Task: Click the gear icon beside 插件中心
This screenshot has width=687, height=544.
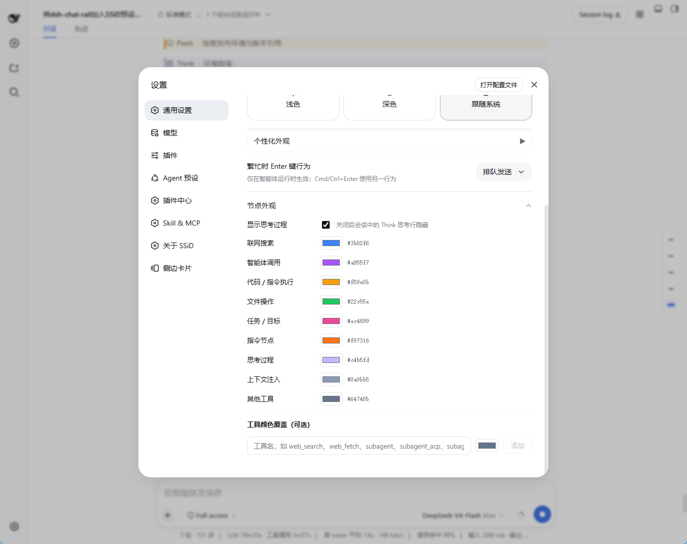Action: coord(155,200)
